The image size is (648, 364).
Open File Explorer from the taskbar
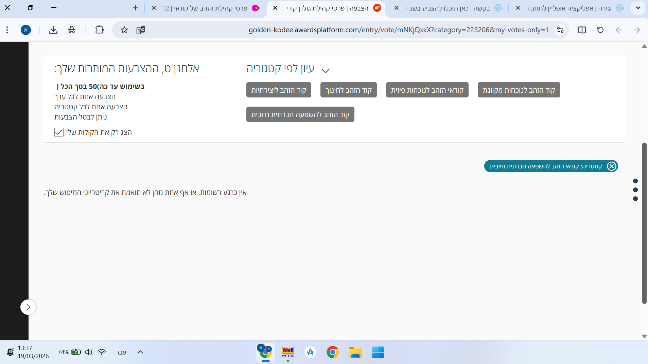point(355,352)
